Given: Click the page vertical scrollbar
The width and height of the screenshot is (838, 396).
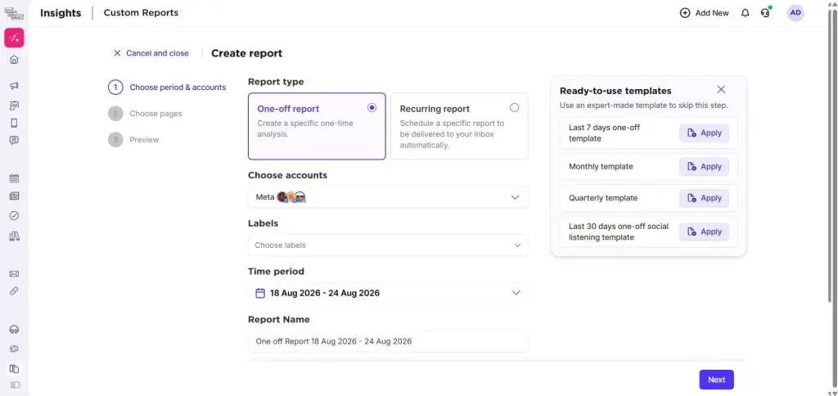Looking at the screenshot, I should coord(833,198).
